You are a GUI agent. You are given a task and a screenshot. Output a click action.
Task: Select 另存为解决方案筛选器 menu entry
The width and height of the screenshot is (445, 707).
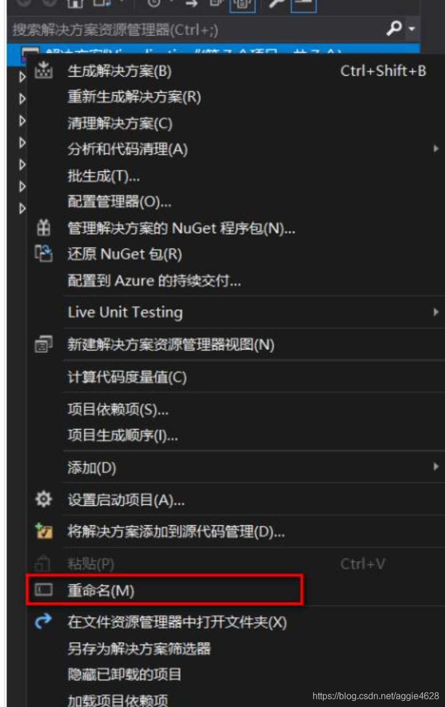[x=139, y=649]
